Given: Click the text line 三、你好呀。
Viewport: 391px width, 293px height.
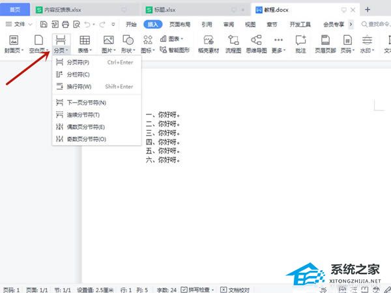Looking at the screenshot, I should point(163,133).
